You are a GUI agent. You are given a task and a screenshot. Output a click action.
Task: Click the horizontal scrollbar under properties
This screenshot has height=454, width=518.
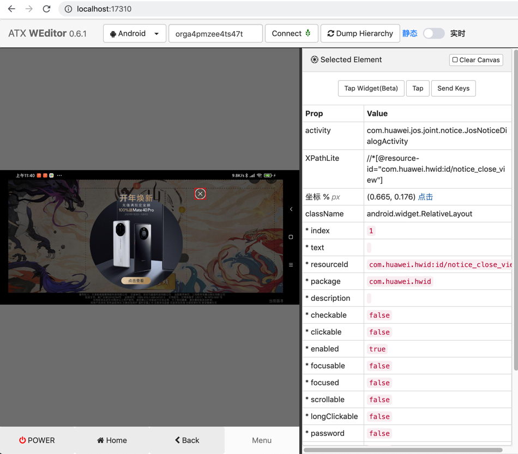click(403, 450)
